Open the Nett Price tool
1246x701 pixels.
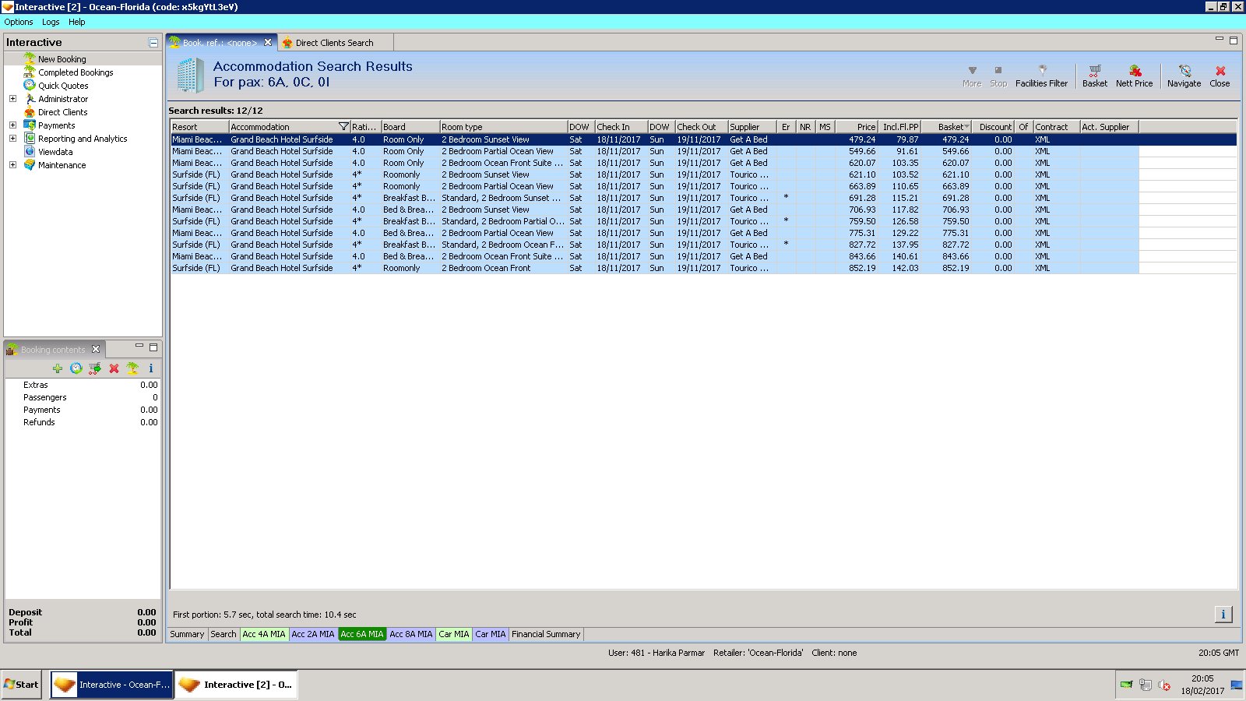point(1134,71)
